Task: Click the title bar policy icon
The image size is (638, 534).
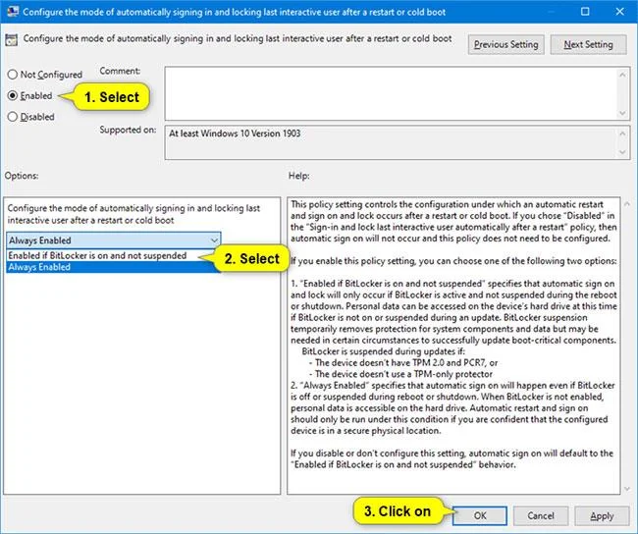Action: tap(13, 11)
